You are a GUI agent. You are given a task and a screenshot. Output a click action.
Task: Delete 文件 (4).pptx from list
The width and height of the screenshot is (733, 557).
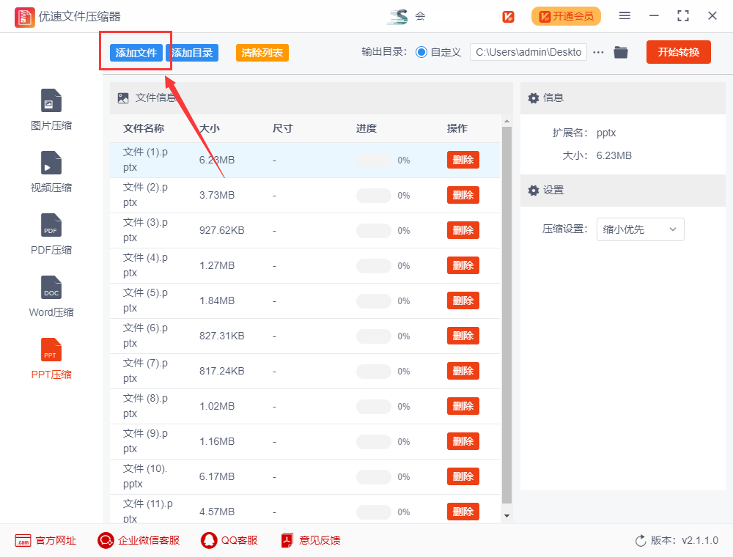point(463,265)
